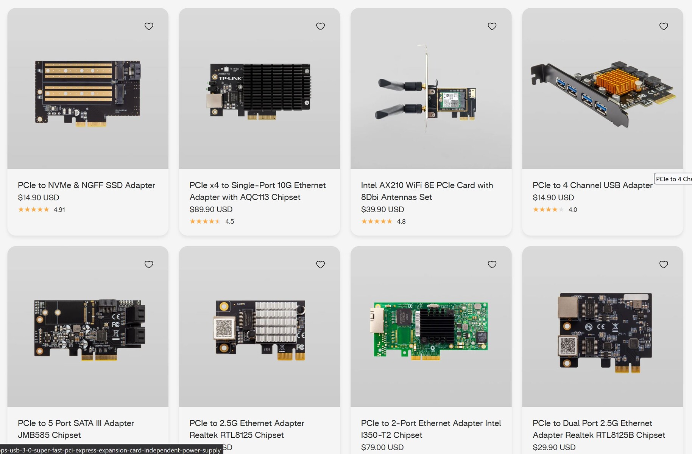The image size is (692, 454).
Task: Open Intel AX210 WiFi 6E PCIe Card link
Action: coord(427,191)
